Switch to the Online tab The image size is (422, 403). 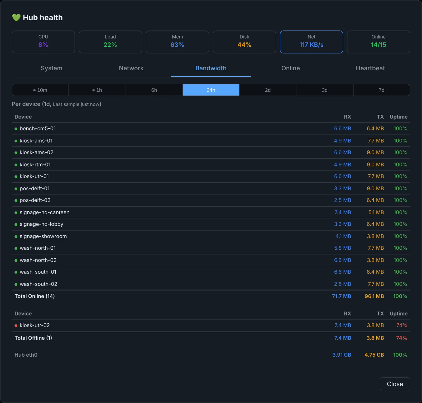290,68
